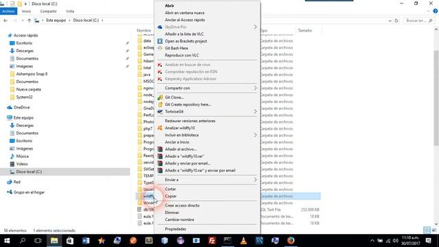Select Grupo en el hogar in the sidebar
The width and height of the screenshot is (439, 247).
click(29, 192)
